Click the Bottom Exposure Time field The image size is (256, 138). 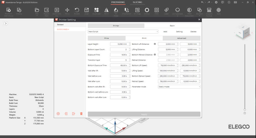(x=120, y=65)
